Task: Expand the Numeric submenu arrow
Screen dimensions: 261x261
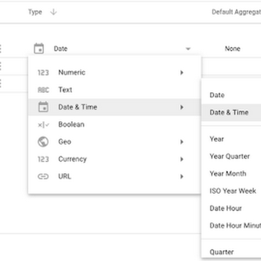Action: pyautogui.click(x=182, y=73)
